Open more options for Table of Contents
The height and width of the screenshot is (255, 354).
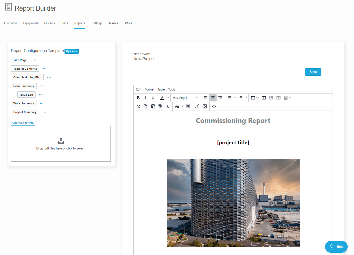45,69
